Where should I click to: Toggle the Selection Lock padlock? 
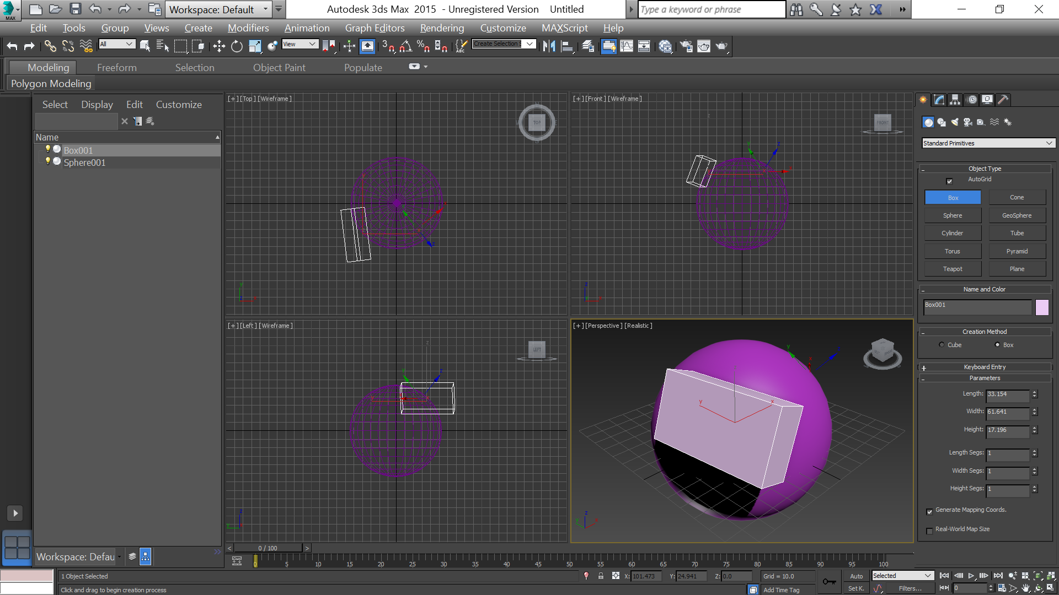601,576
